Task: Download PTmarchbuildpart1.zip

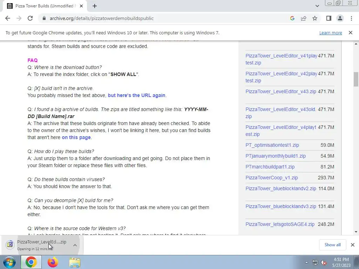Action: point(270,167)
